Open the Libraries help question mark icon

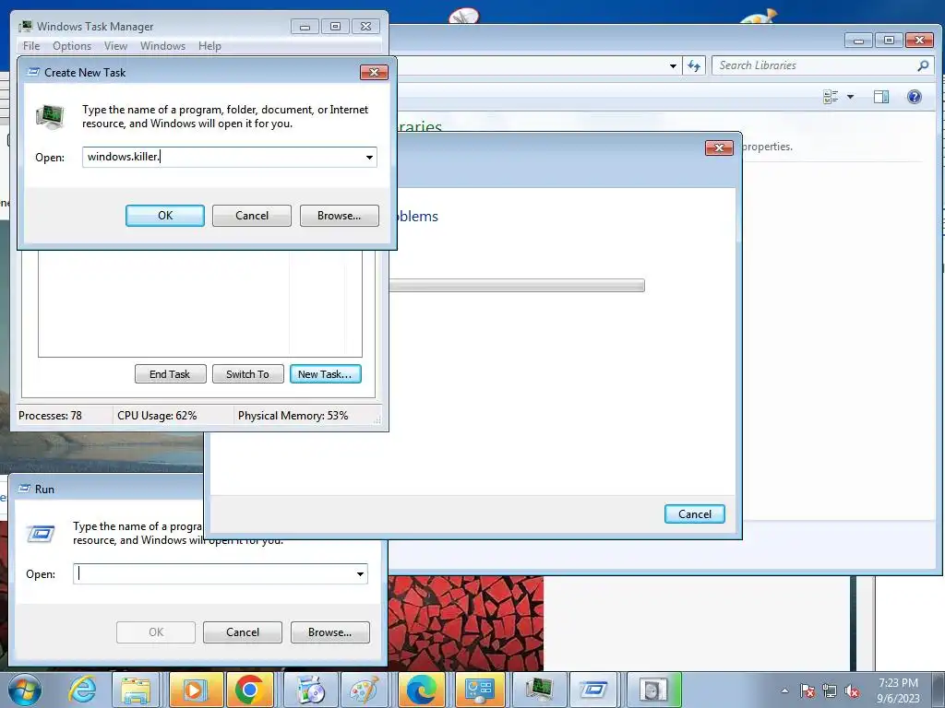[x=915, y=96]
